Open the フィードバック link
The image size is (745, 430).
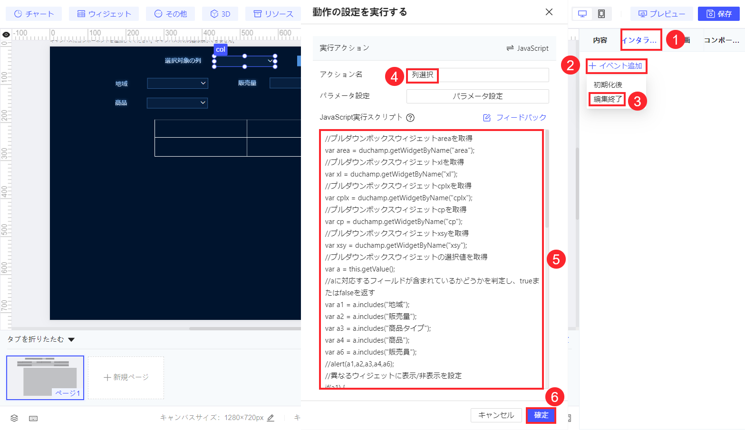(x=515, y=118)
